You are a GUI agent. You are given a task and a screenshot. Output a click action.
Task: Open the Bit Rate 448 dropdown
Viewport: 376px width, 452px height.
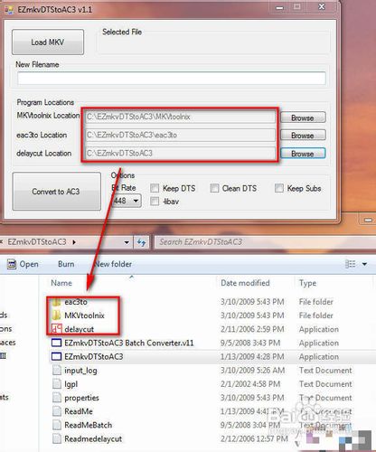tap(127, 201)
